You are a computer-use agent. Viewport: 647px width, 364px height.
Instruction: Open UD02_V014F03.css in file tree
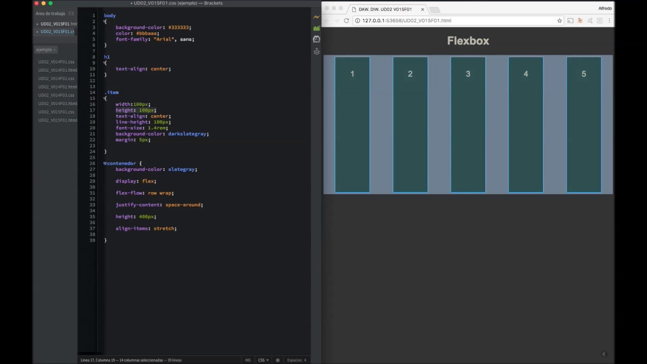click(x=56, y=95)
